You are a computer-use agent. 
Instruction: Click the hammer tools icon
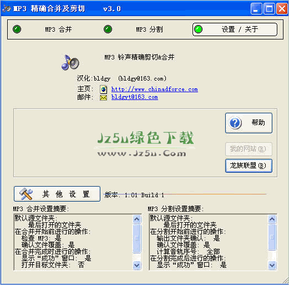[26, 194]
